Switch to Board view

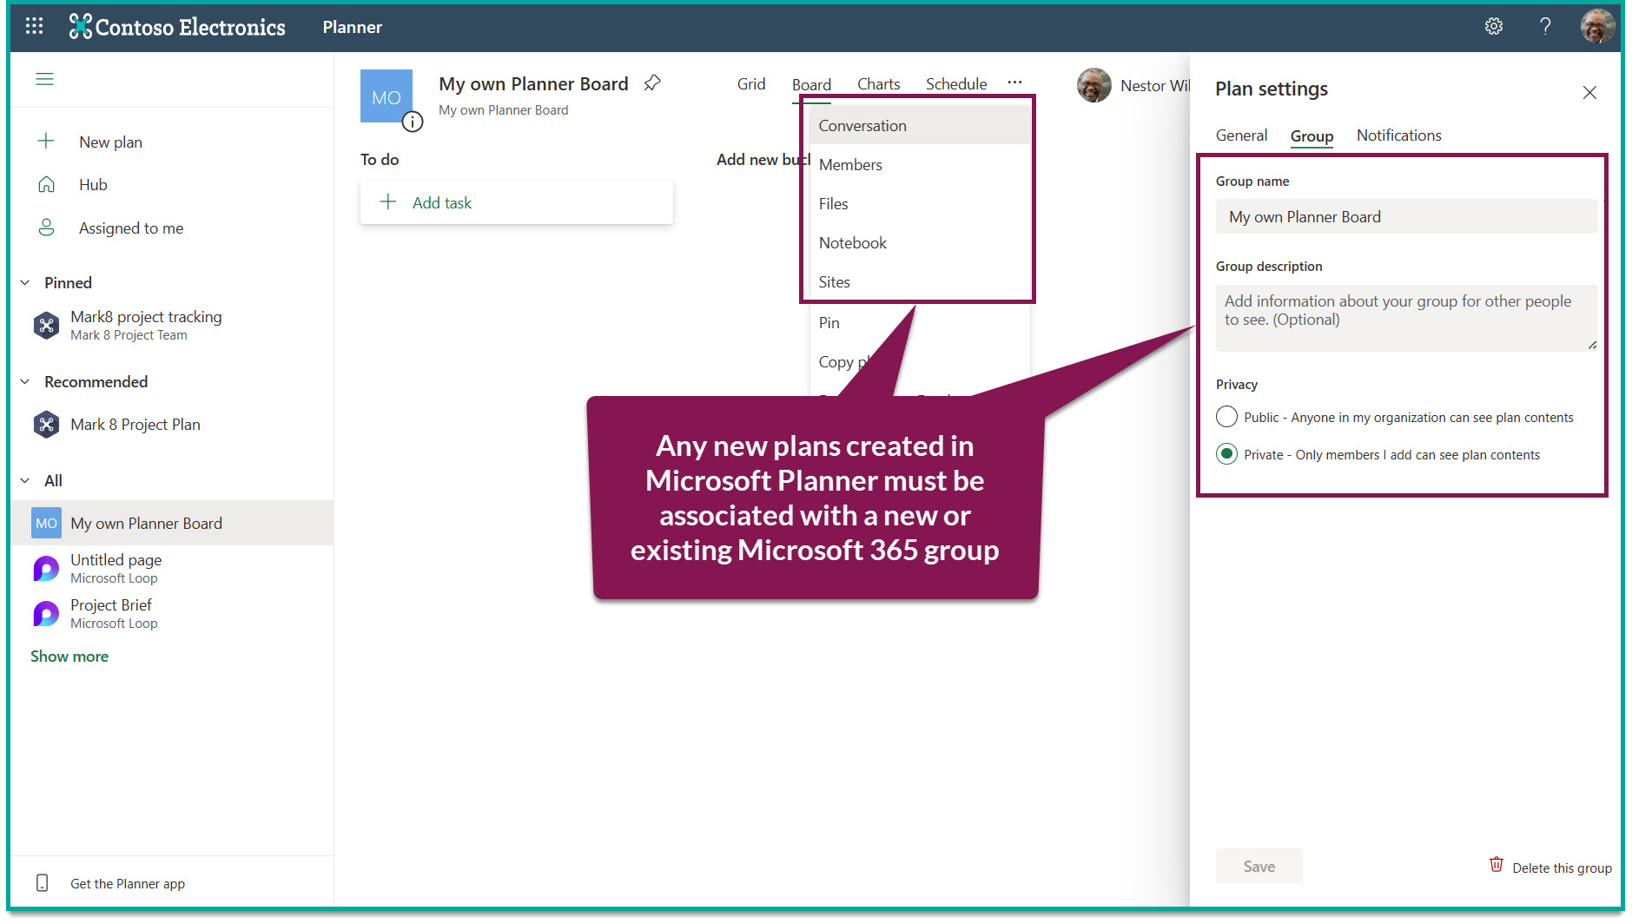tap(811, 84)
